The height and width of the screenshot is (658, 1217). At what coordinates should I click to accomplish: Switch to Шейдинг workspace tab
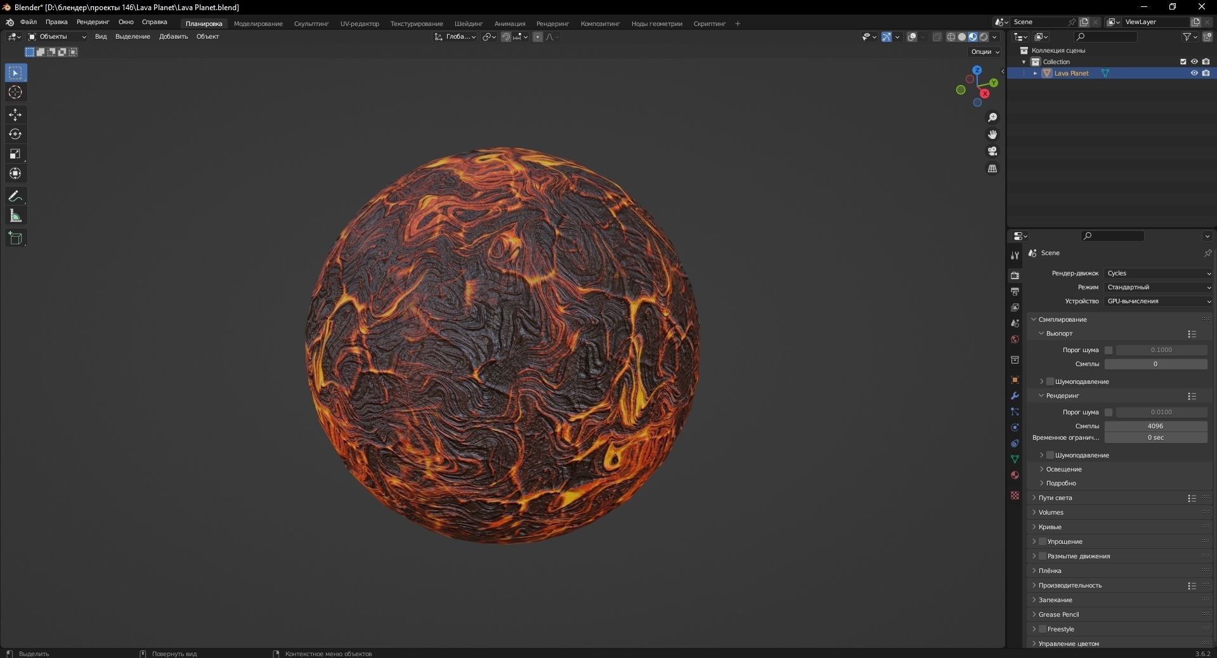pyautogui.click(x=469, y=24)
